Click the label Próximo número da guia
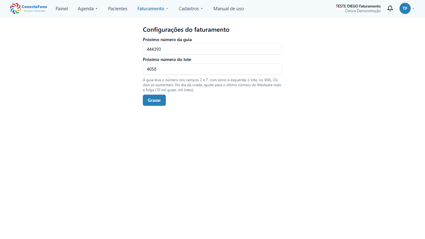The image size is (425, 239). [x=167, y=40]
